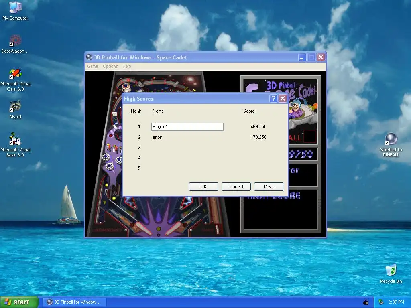Click the tray icon left of the clock
The width and height of the screenshot is (411, 308).
(381, 302)
